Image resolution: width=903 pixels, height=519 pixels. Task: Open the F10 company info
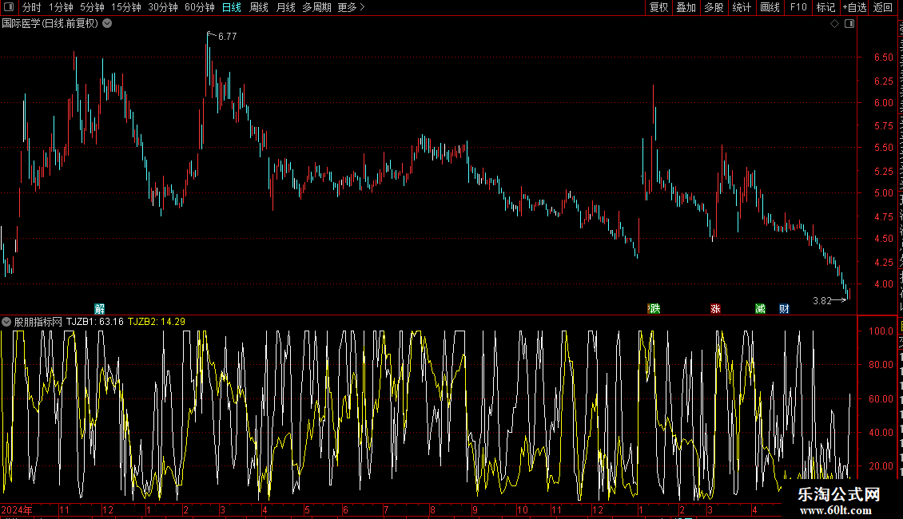point(798,7)
